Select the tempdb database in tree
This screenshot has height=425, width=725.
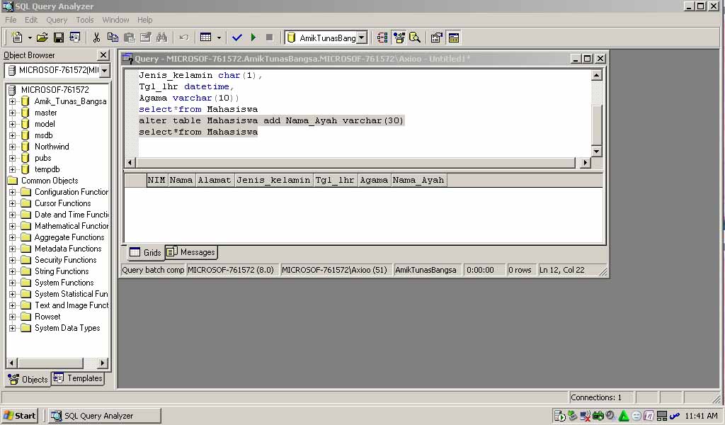(x=47, y=169)
